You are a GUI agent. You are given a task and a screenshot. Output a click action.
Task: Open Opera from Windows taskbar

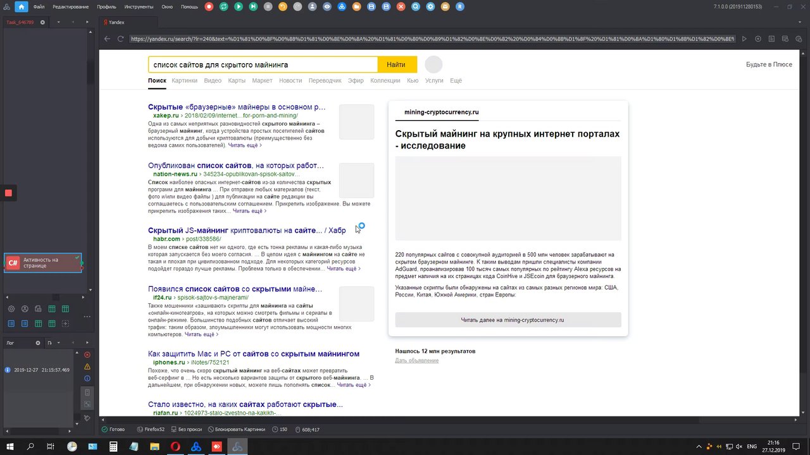click(x=175, y=446)
